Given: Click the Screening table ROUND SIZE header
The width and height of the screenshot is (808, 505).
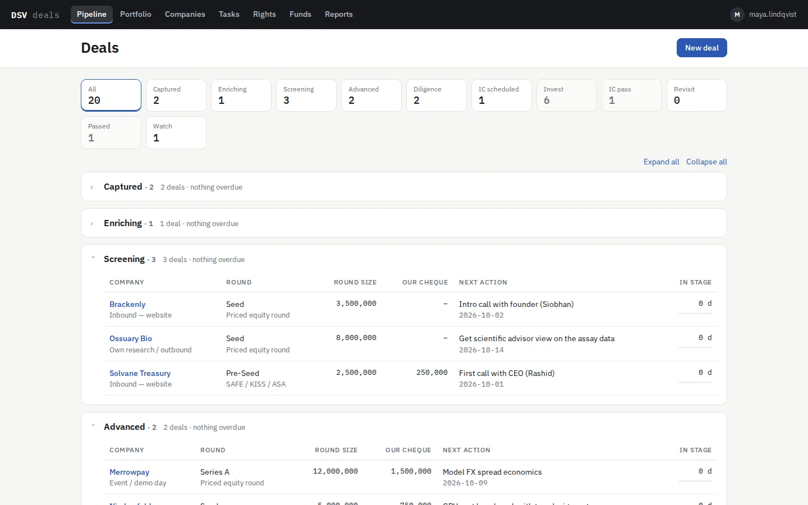Looking at the screenshot, I should point(355,282).
